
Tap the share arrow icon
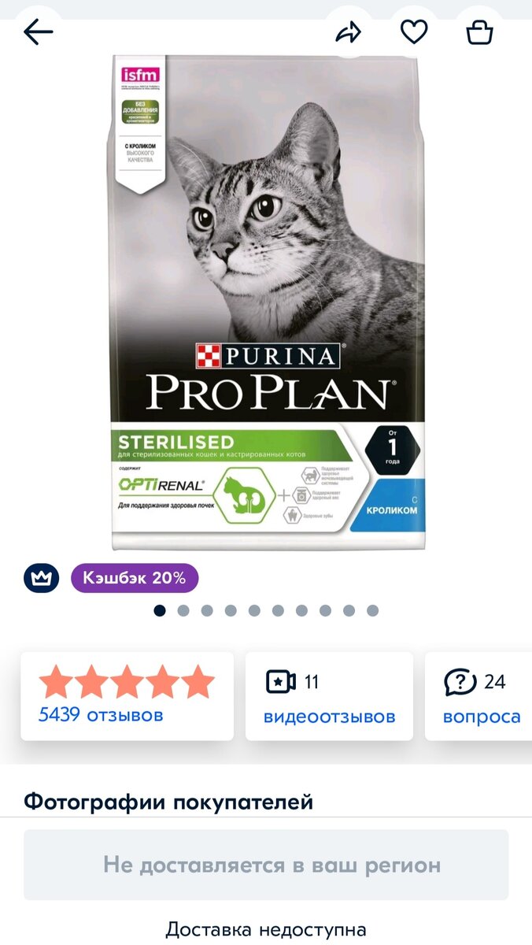349,31
